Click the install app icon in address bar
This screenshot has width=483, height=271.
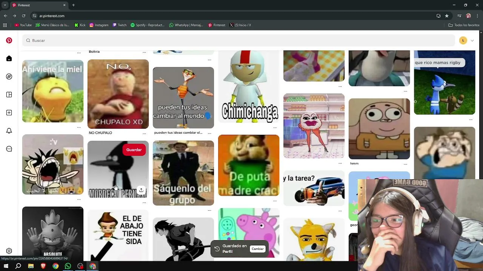point(438,16)
